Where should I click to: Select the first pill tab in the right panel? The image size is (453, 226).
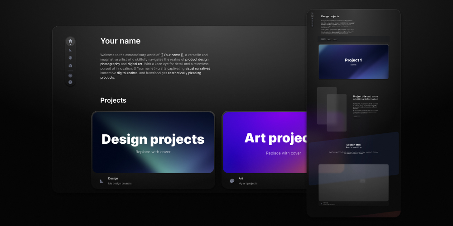323,39
